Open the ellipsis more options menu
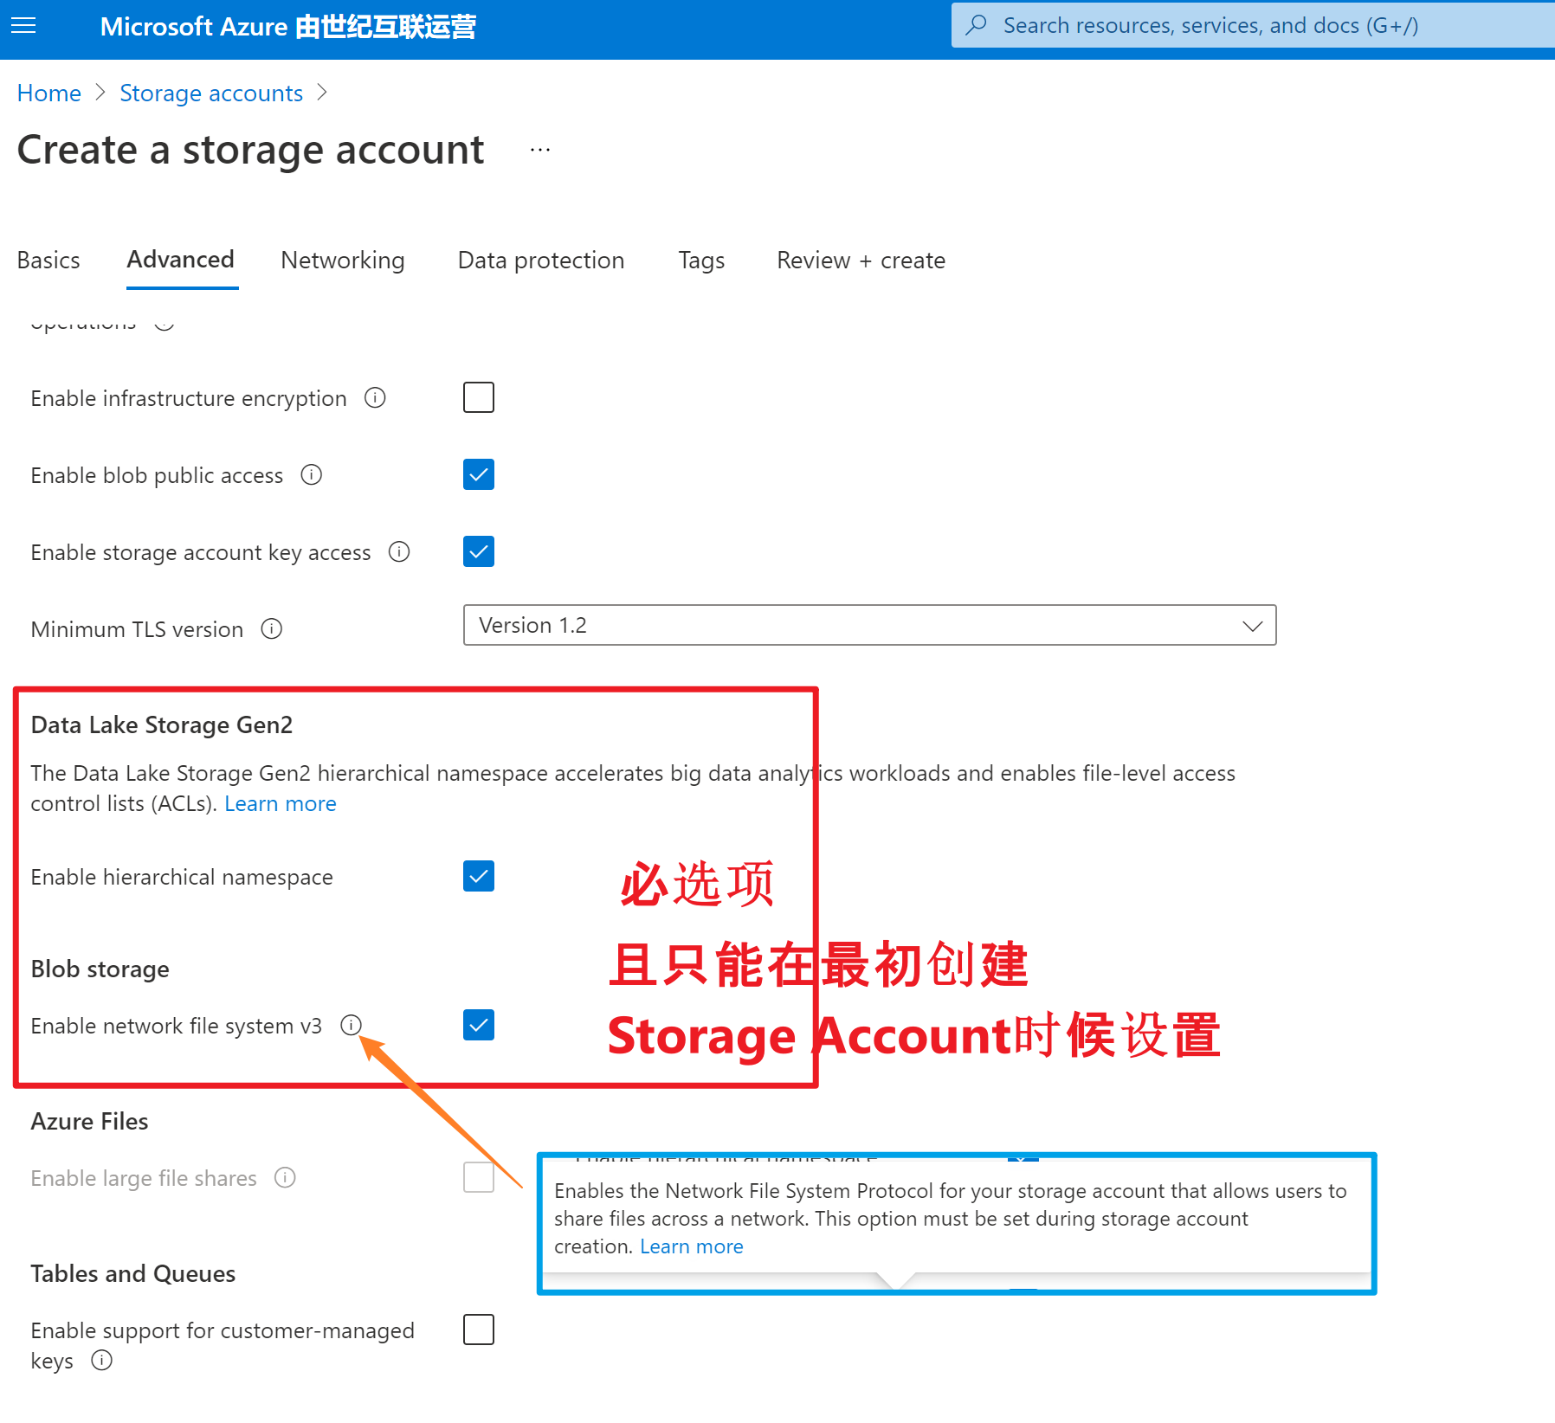This screenshot has width=1555, height=1423. pos(540,150)
